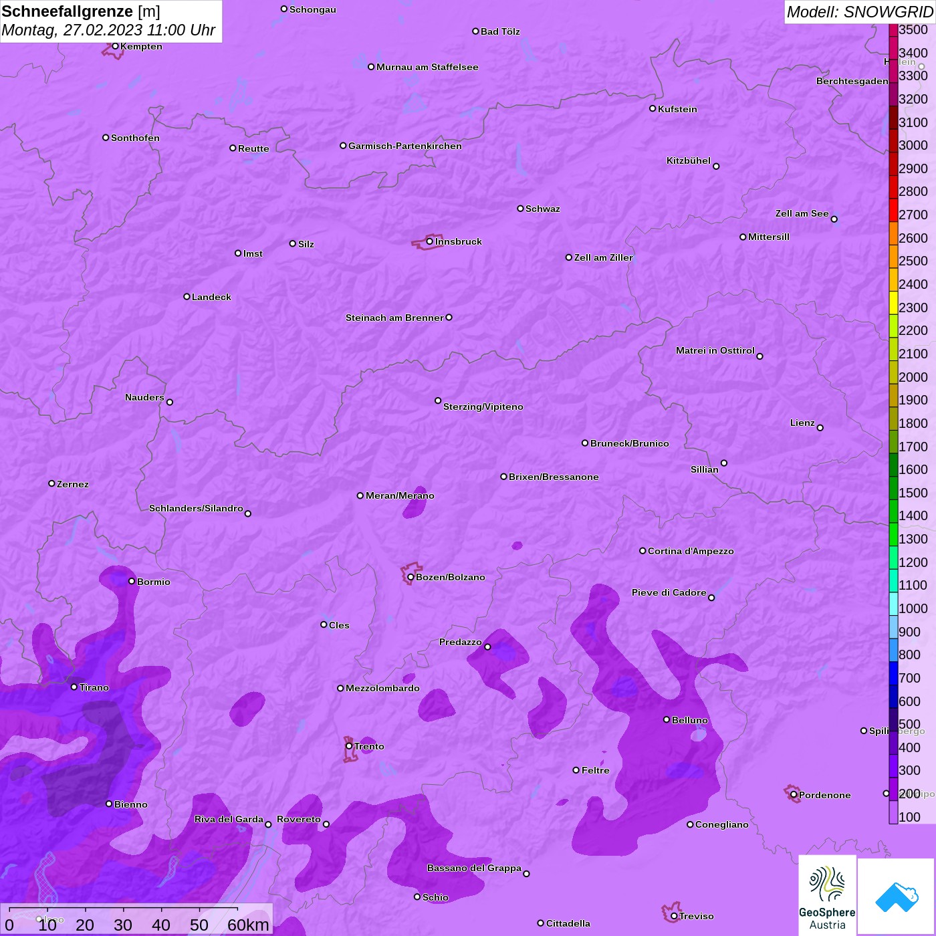Click the yellow legend swatch near 2300
The width and height of the screenshot is (936, 936).
(x=893, y=303)
